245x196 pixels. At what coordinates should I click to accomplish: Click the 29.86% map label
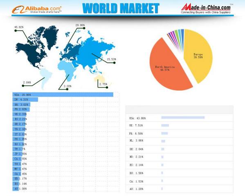tap(80, 25)
